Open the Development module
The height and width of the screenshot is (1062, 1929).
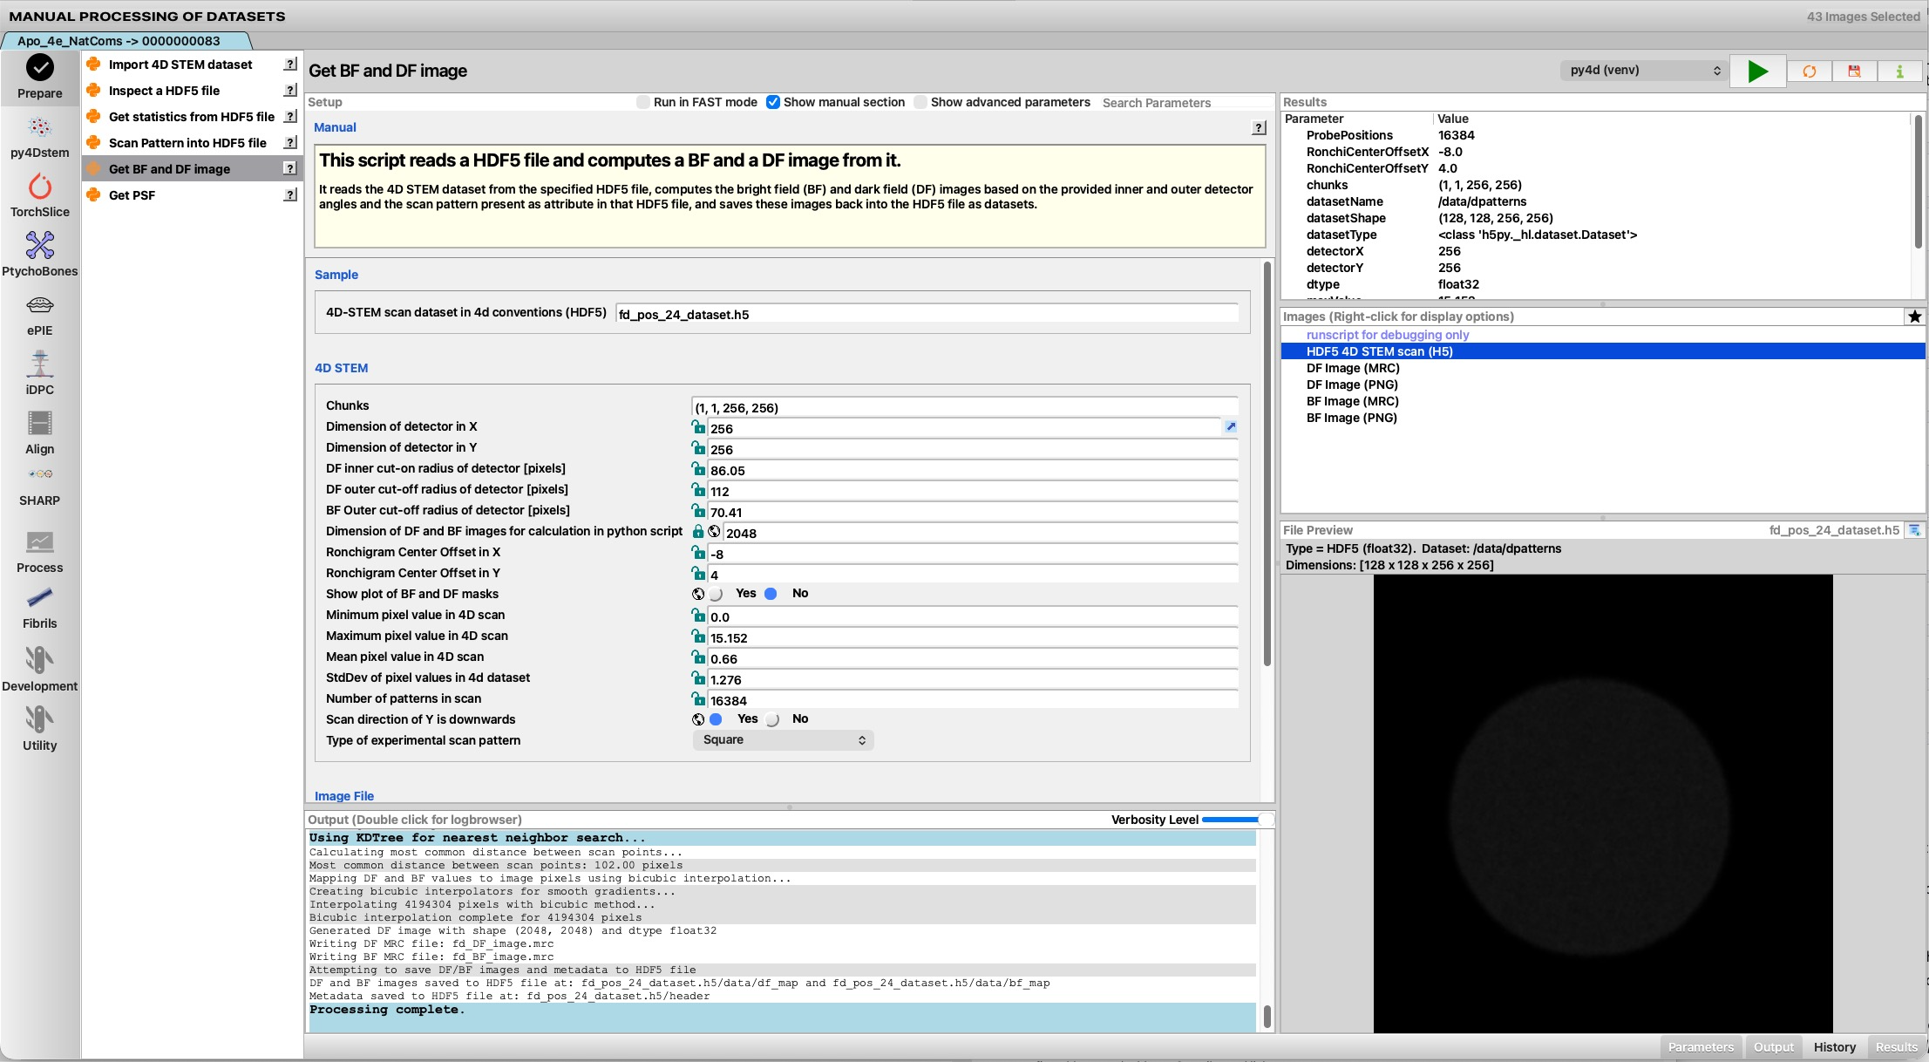40,669
